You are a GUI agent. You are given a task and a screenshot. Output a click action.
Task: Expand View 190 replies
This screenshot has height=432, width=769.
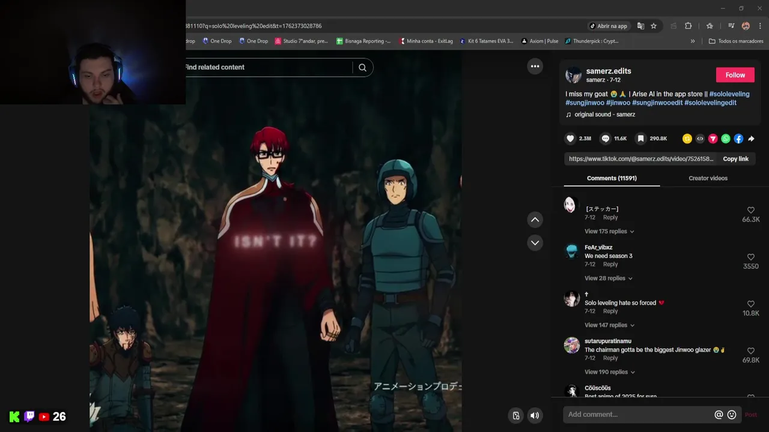pos(610,372)
